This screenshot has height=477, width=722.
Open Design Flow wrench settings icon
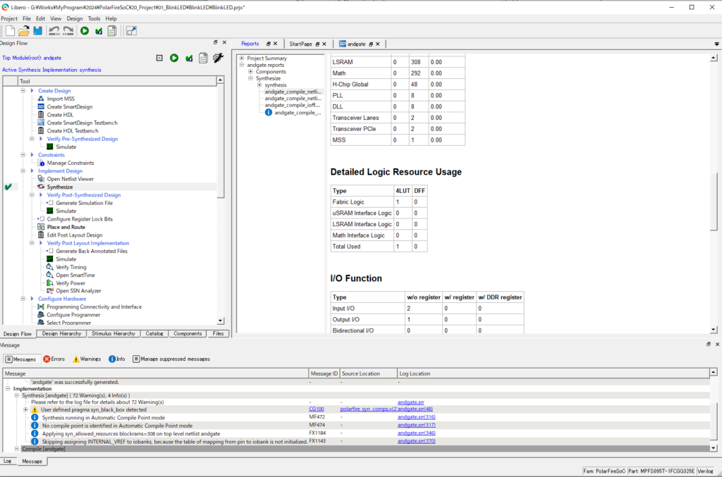[x=218, y=58]
